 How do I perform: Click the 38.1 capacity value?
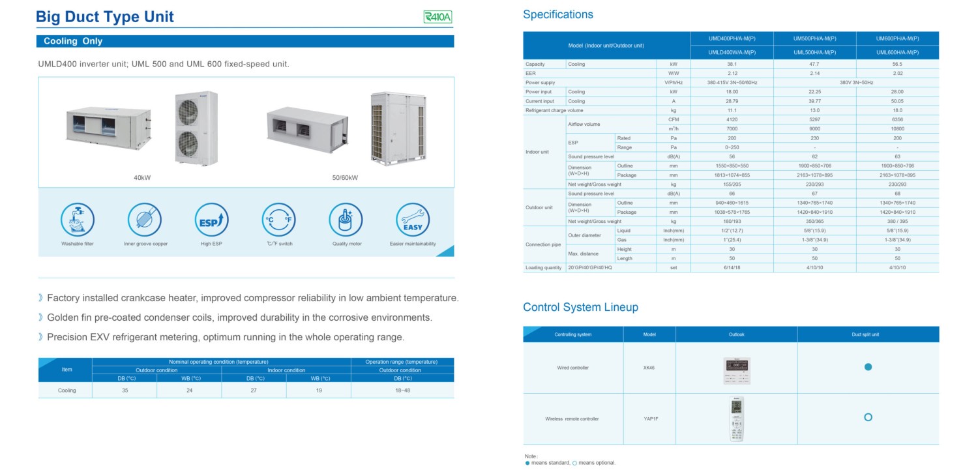click(x=732, y=64)
